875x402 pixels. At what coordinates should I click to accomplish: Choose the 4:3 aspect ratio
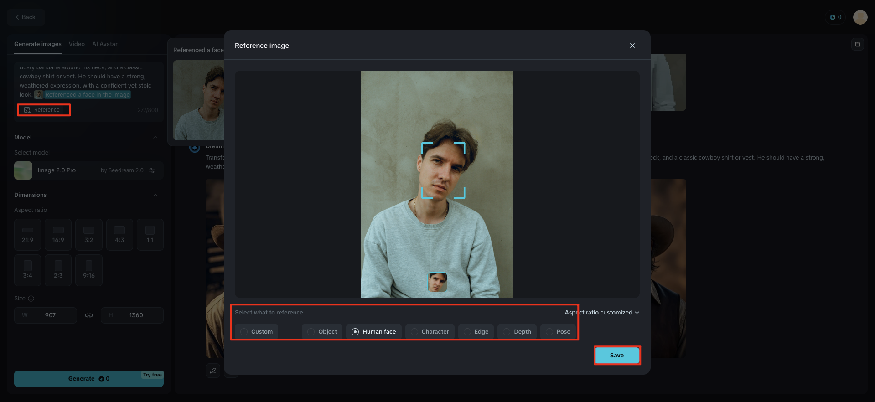click(x=119, y=235)
